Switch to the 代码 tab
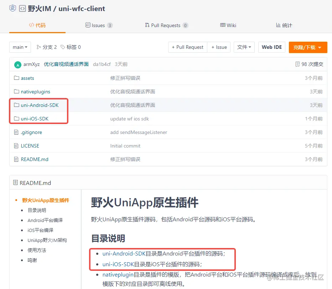The image size is (332, 289). pos(37,25)
